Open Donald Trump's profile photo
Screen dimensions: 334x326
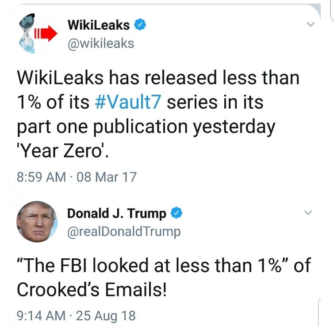pos(36,221)
